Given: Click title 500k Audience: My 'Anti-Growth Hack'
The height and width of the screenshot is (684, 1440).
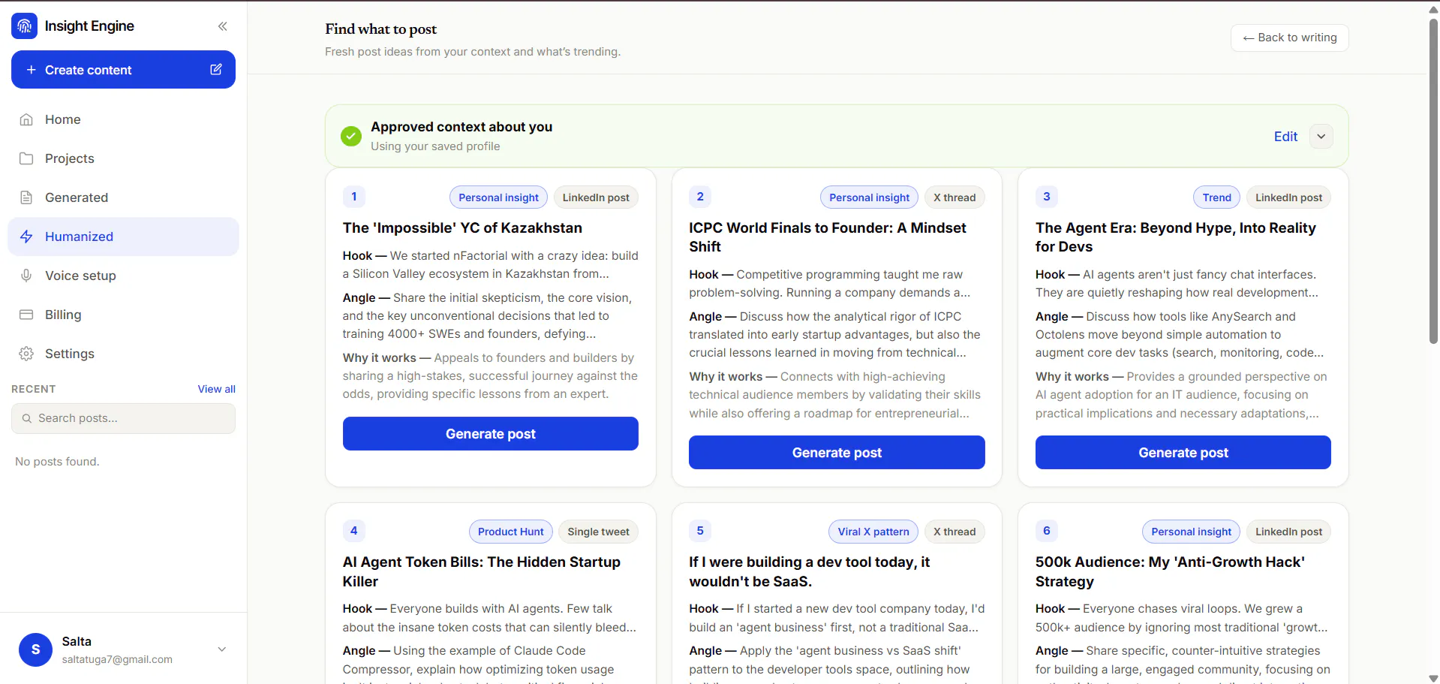Looking at the screenshot, I should (1170, 571).
